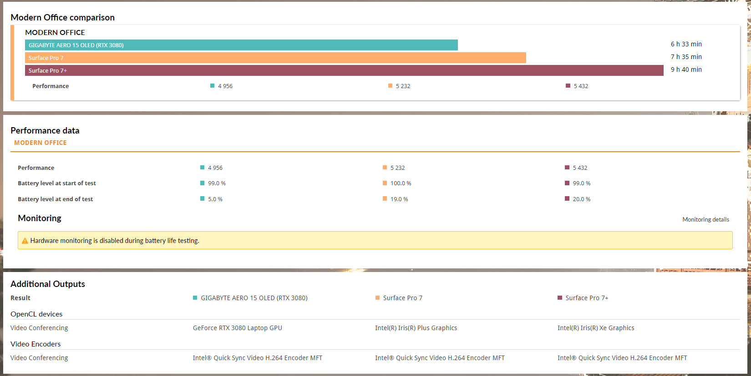This screenshot has height=376, width=751.
Task: Click the teal swatch beside GIGABYTE AERO in Additional Outputs
Action: pyautogui.click(x=195, y=298)
